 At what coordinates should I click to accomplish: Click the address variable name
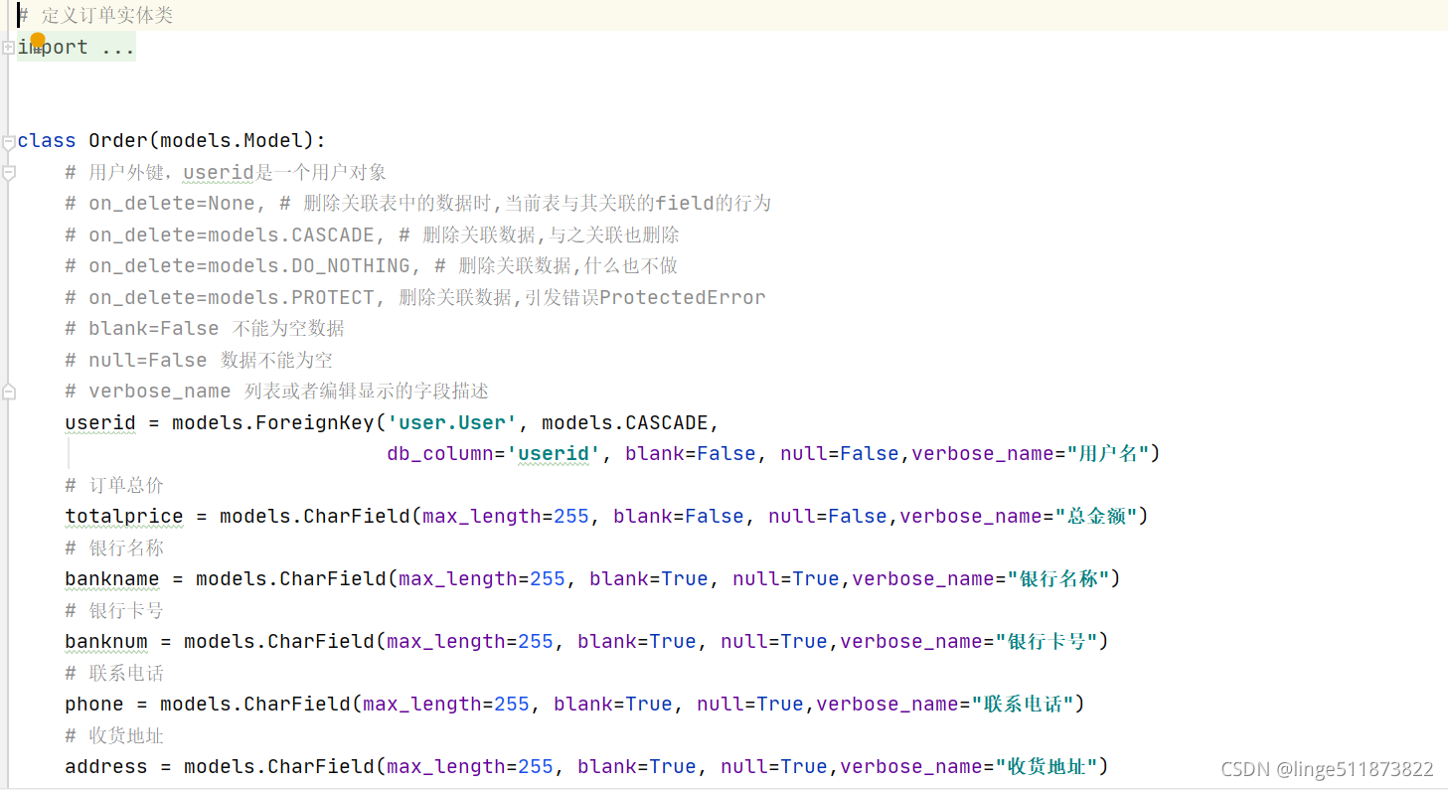(x=106, y=766)
